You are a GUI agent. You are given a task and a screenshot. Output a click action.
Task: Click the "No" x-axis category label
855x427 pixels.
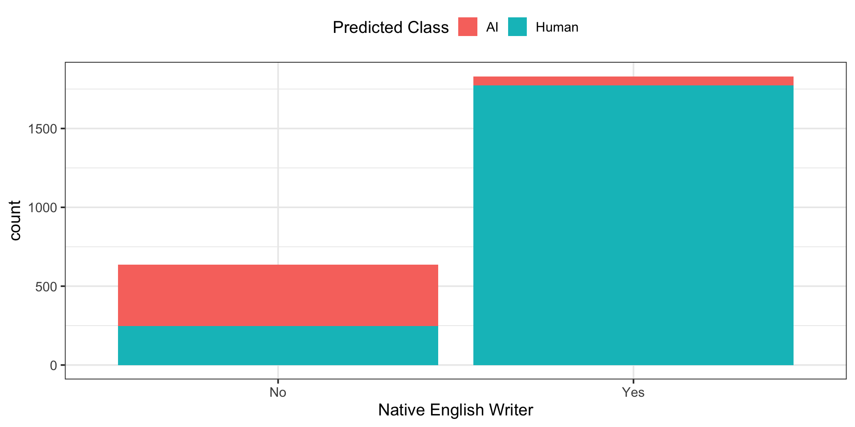[x=278, y=392]
